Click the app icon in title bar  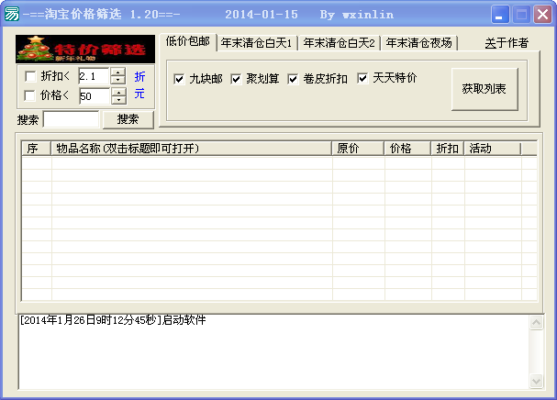click(12, 14)
